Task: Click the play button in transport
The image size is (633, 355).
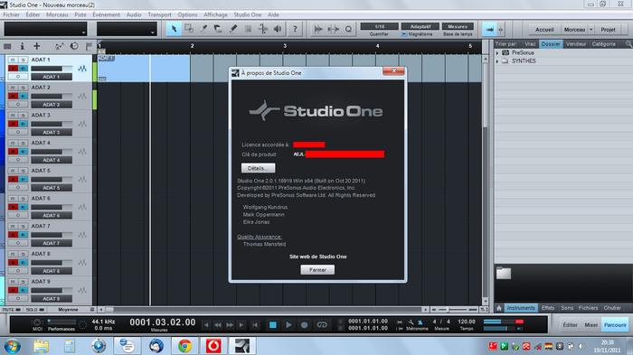Action: pyautogui.click(x=288, y=325)
